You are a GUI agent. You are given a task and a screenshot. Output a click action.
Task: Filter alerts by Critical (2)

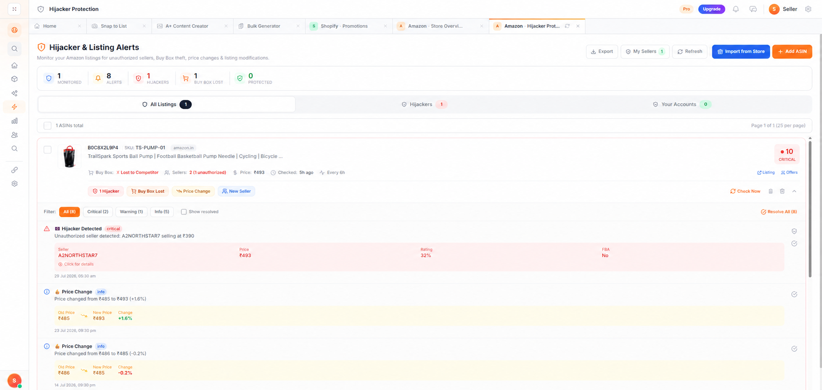[98, 212]
